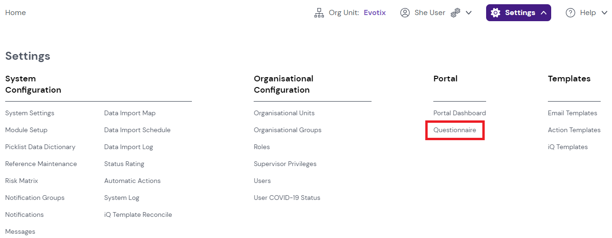The height and width of the screenshot is (238, 612).
Task: Open Data Import Schedule
Action: [137, 130]
